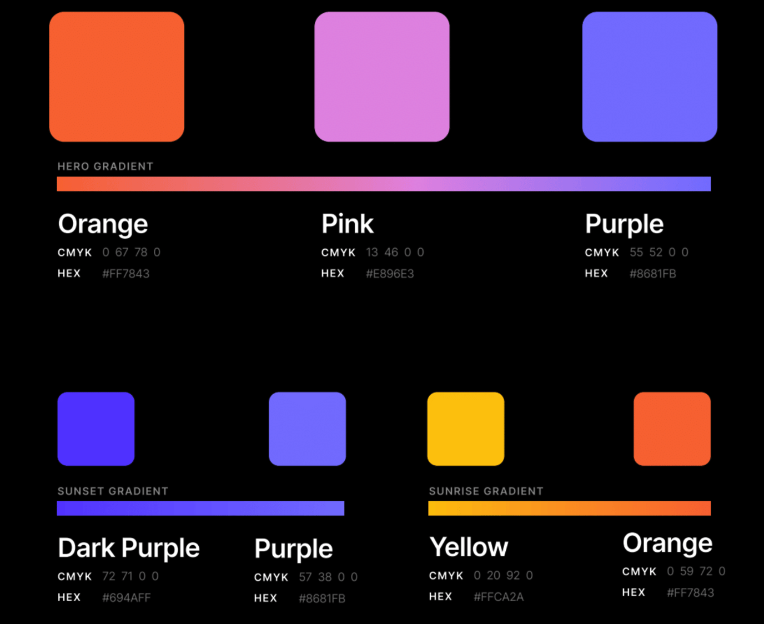Viewport: 764px width, 624px height.
Task: Select the HERO GRADIENT label
Action: point(105,167)
